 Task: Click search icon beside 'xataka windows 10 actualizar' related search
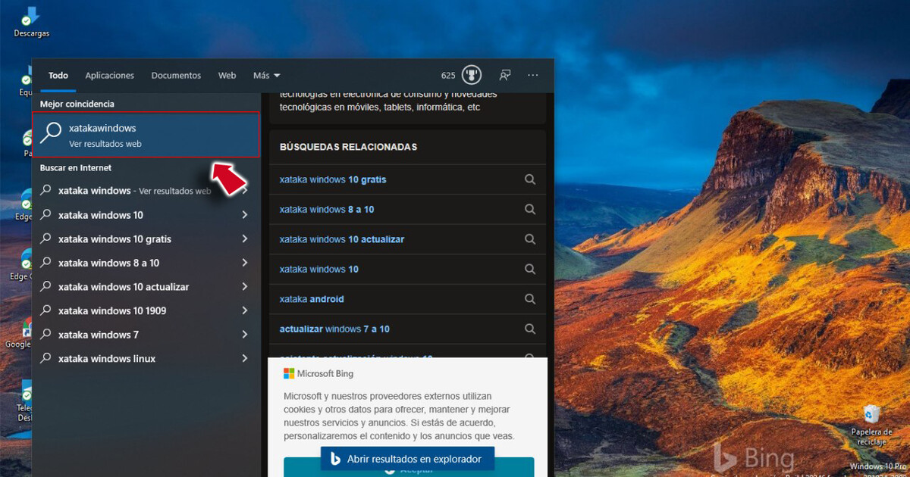530,239
